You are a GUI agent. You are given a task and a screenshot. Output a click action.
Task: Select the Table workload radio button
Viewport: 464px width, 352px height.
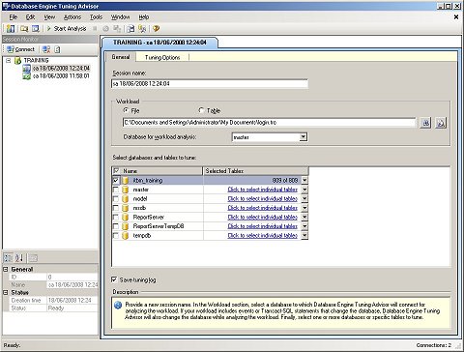(x=201, y=110)
